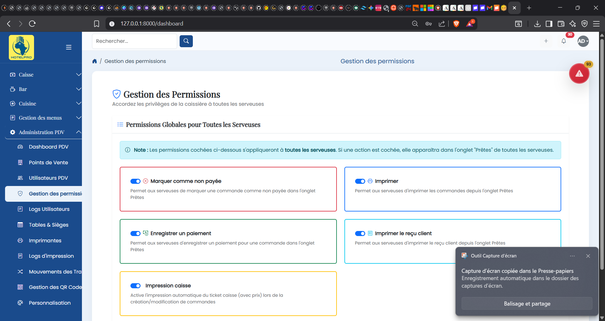Image resolution: width=605 pixels, height=321 pixels.
Task: Toggle Imprimer le reçu client switch
Action: (360, 234)
